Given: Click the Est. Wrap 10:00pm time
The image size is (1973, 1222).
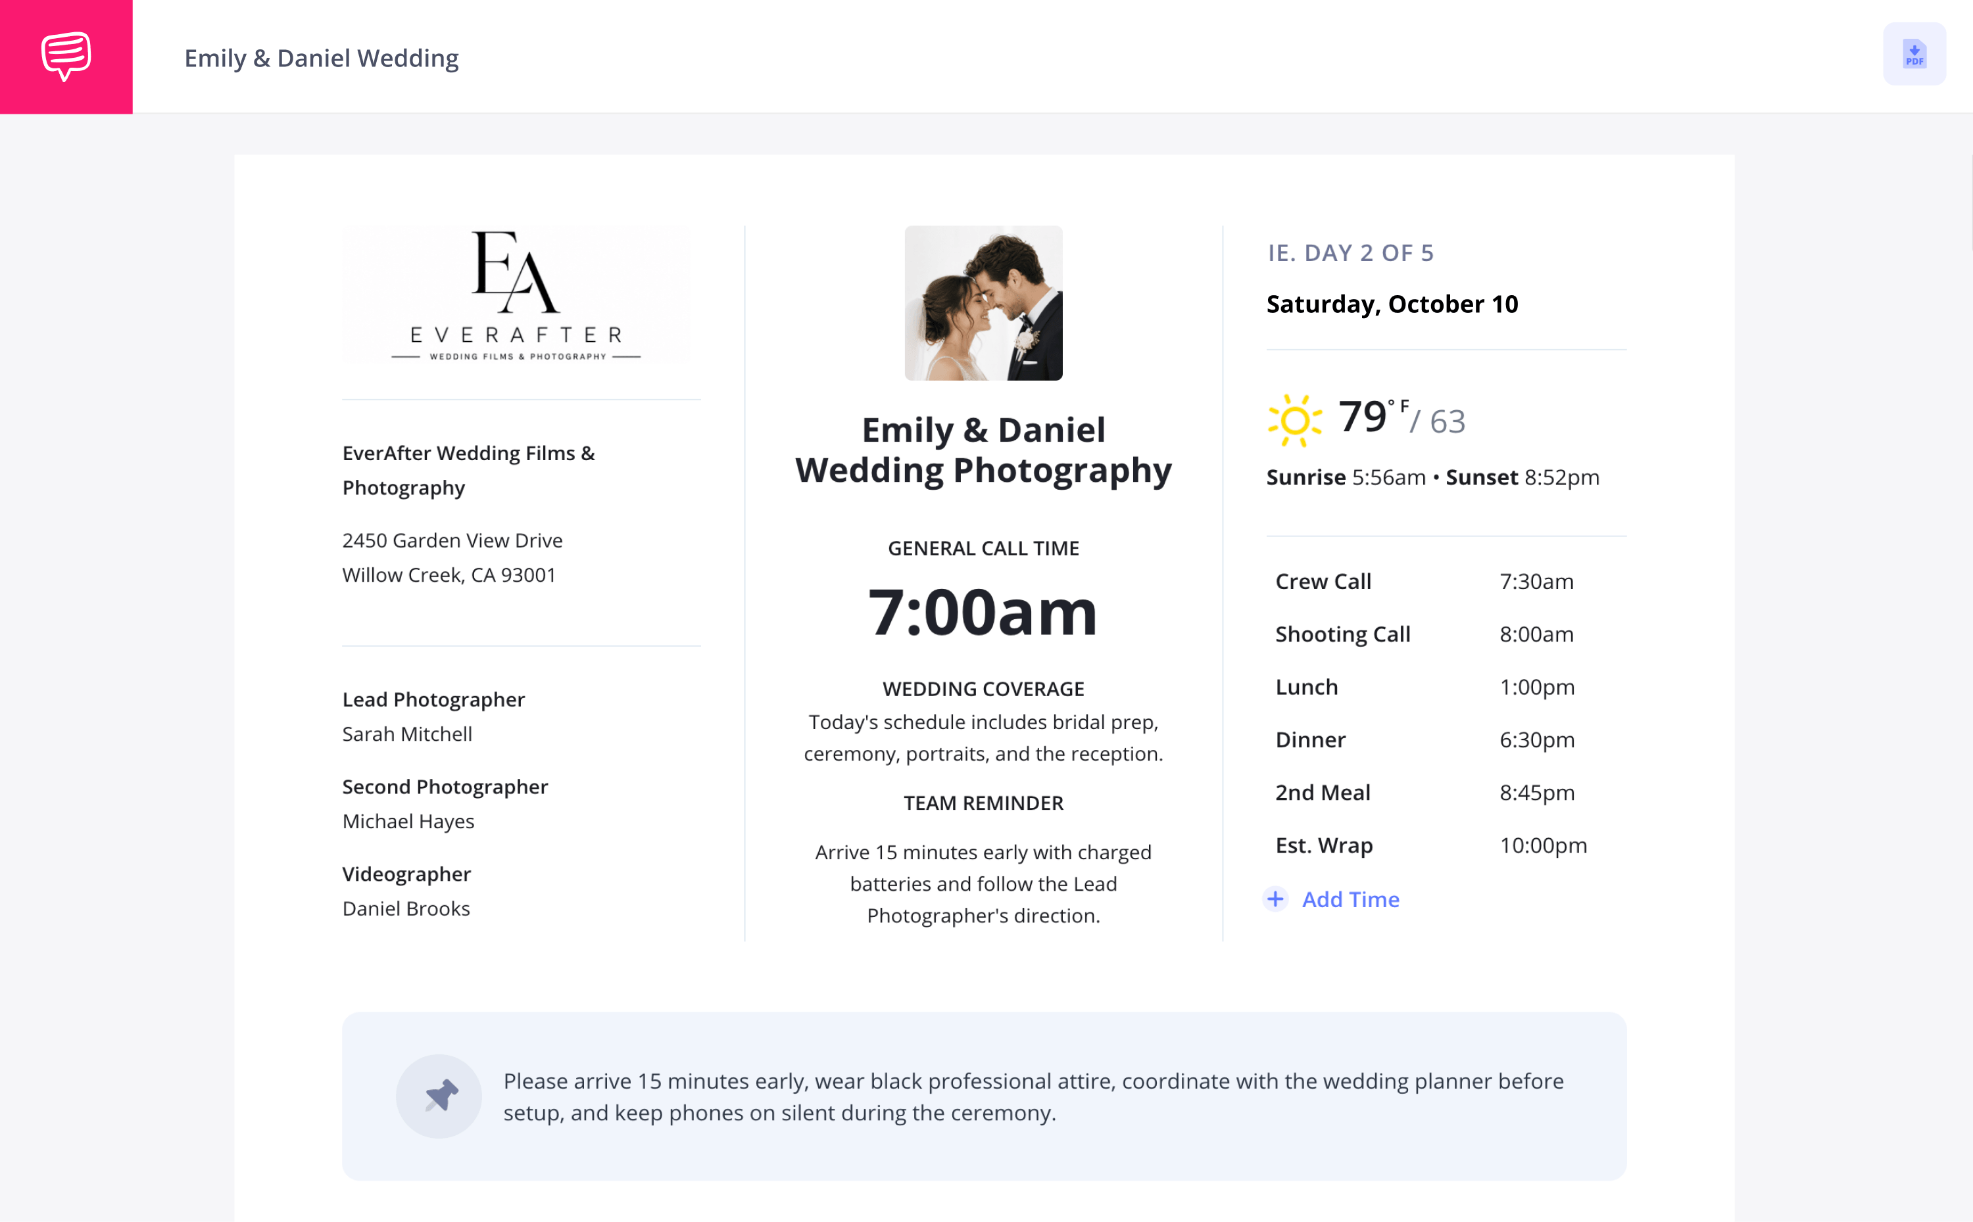Looking at the screenshot, I should (x=1543, y=845).
